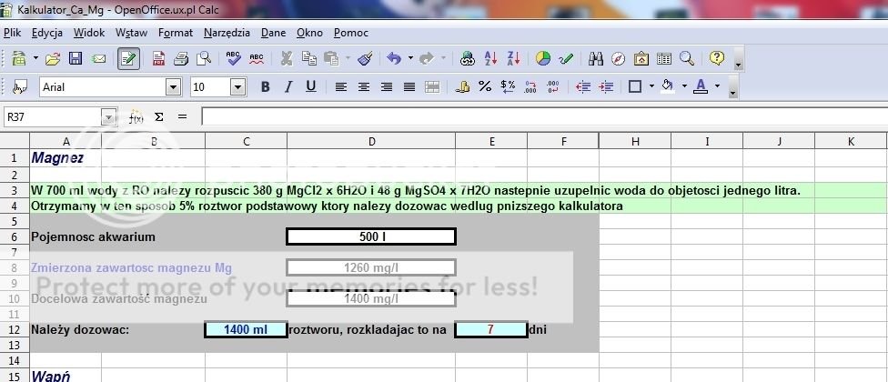Screen dimensions: 888x382
Task: Open the Borders dropdown arrow
Action: click(651, 86)
